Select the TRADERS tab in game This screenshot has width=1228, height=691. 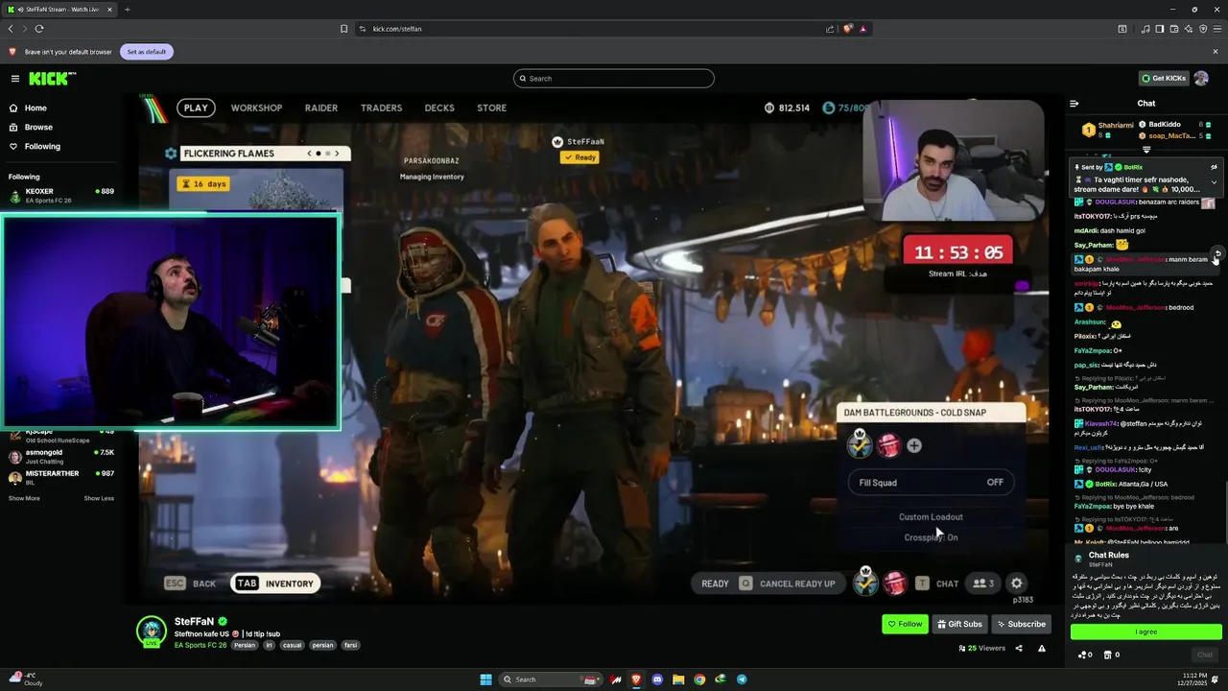coord(381,108)
